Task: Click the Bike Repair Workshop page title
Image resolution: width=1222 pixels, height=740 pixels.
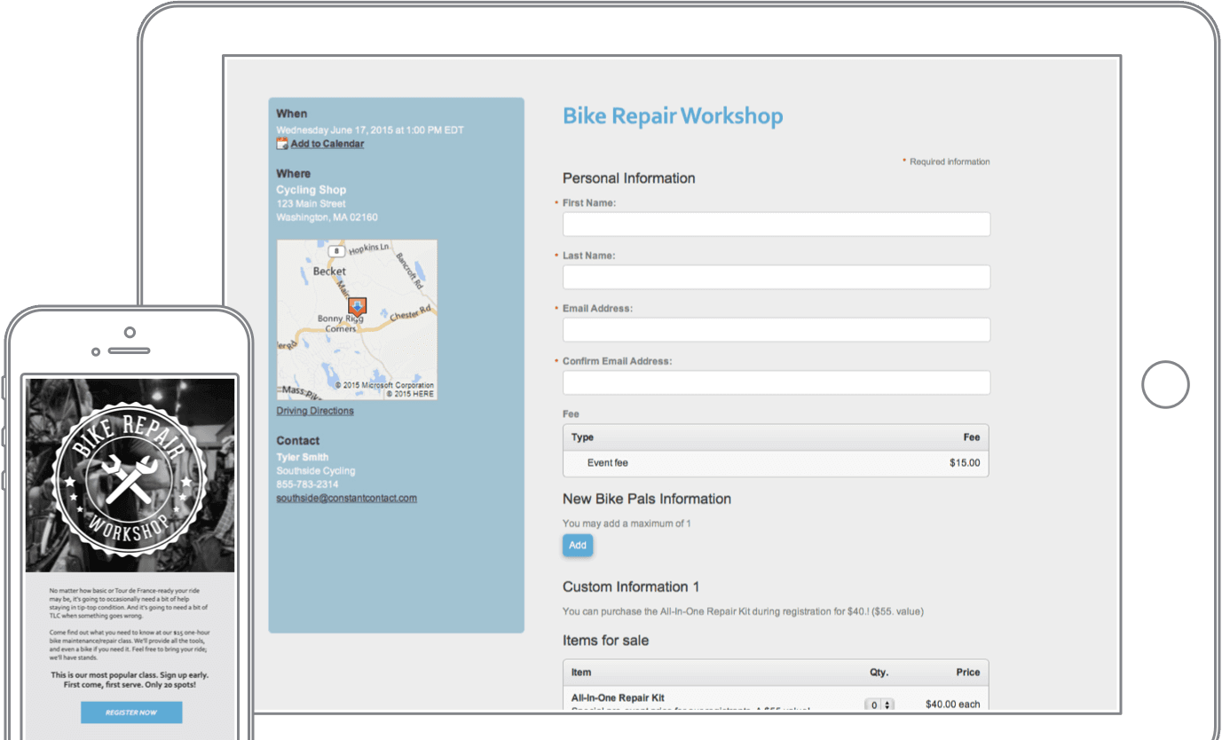Action: 673,116
